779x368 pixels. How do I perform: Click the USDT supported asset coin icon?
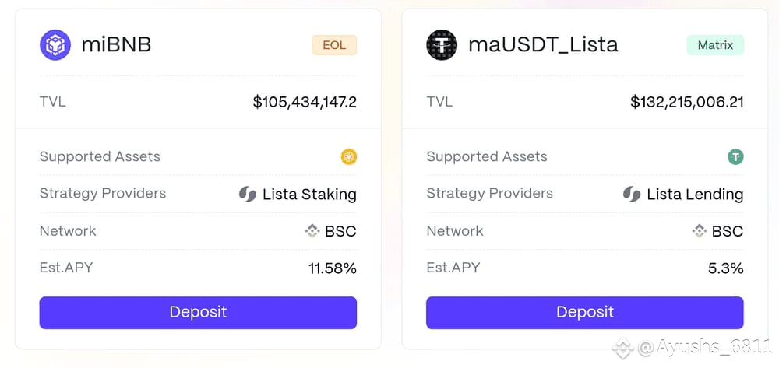(x=735, y=157)
